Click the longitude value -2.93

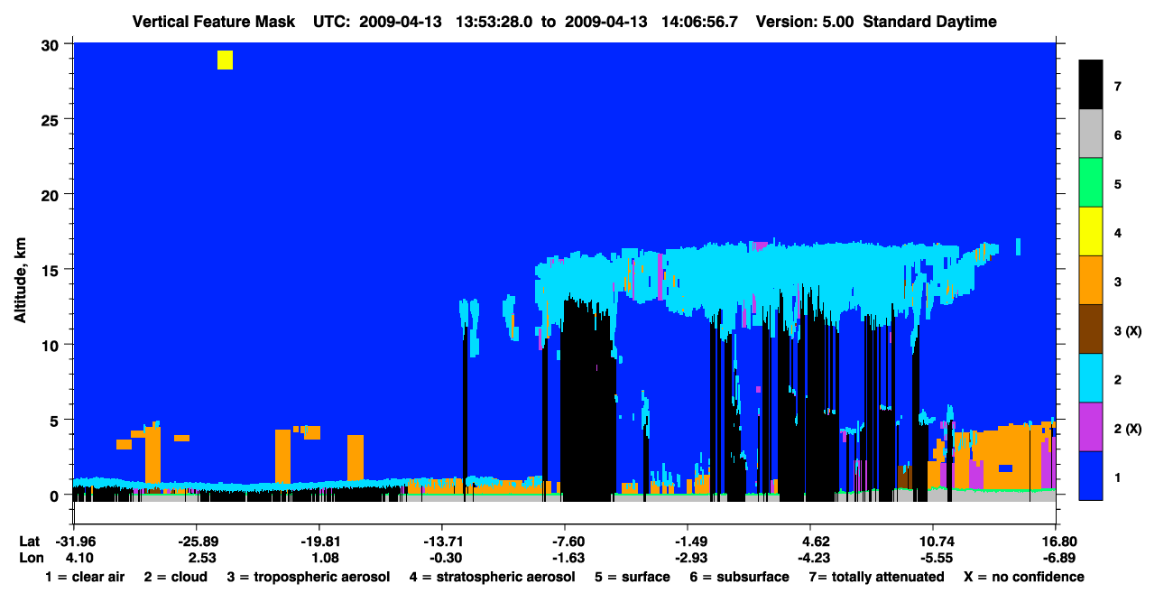[x=691, y=558]
